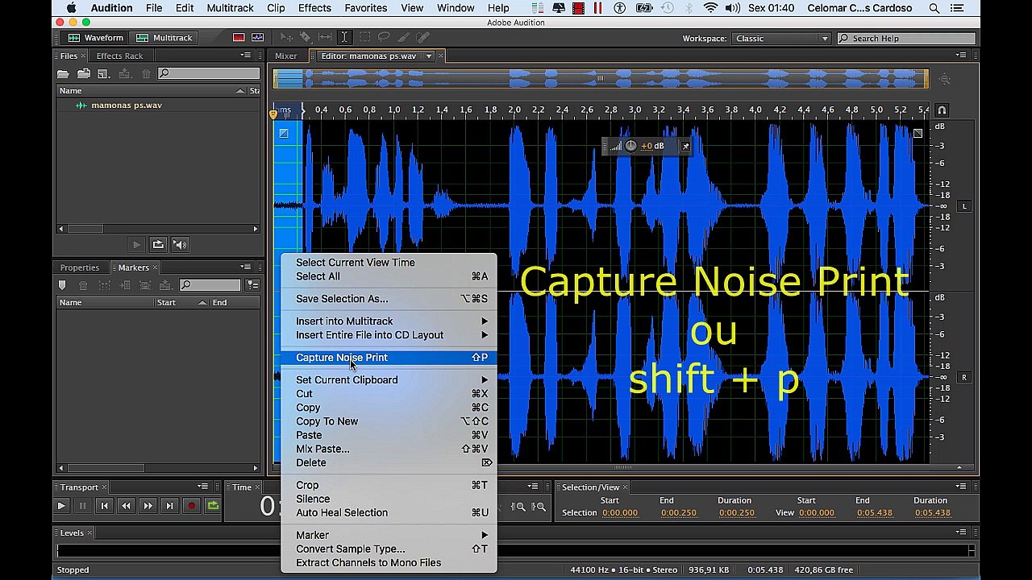Open the Effects menu in menu bar

pyautogui.click(x=314, y=8)
